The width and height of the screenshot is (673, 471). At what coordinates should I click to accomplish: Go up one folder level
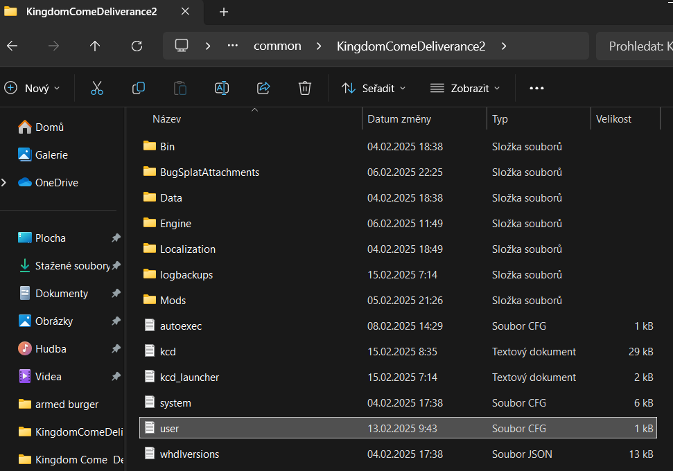(x=95, y=46)
